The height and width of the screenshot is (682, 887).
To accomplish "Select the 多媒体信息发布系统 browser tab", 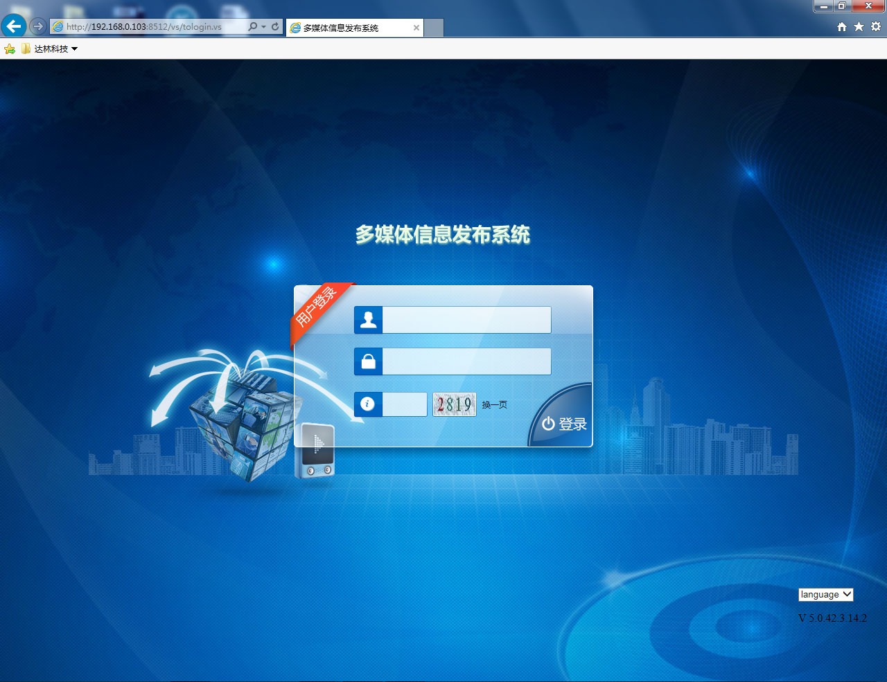I will pos(346,28).
